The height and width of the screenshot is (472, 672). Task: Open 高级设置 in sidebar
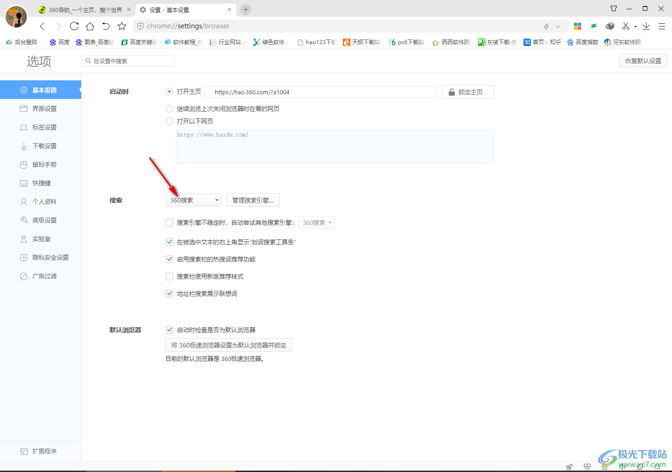coord(40,220)
